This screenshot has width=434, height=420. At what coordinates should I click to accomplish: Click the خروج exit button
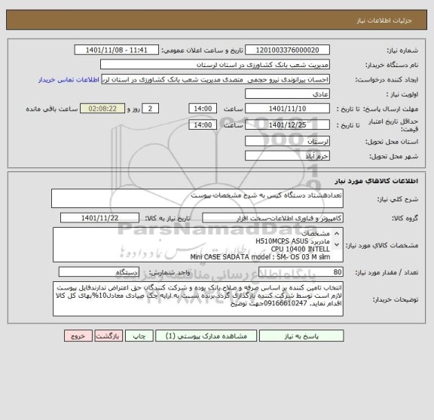(x=78, y=336)
